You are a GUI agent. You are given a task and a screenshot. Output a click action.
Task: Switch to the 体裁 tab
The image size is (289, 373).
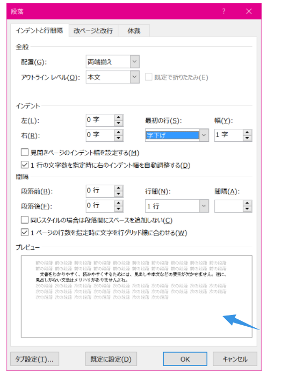point(134,31)
